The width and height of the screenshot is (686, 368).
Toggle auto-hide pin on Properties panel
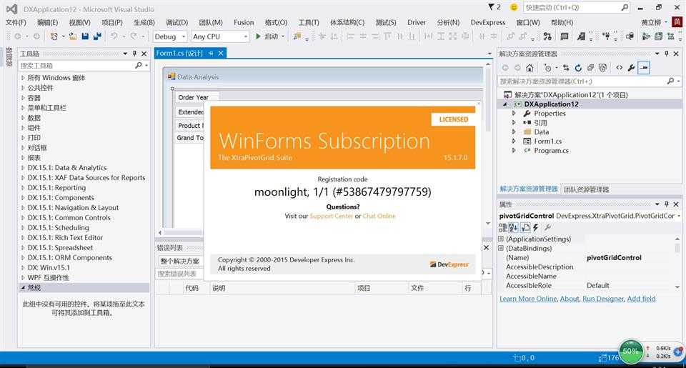(666, 204)
